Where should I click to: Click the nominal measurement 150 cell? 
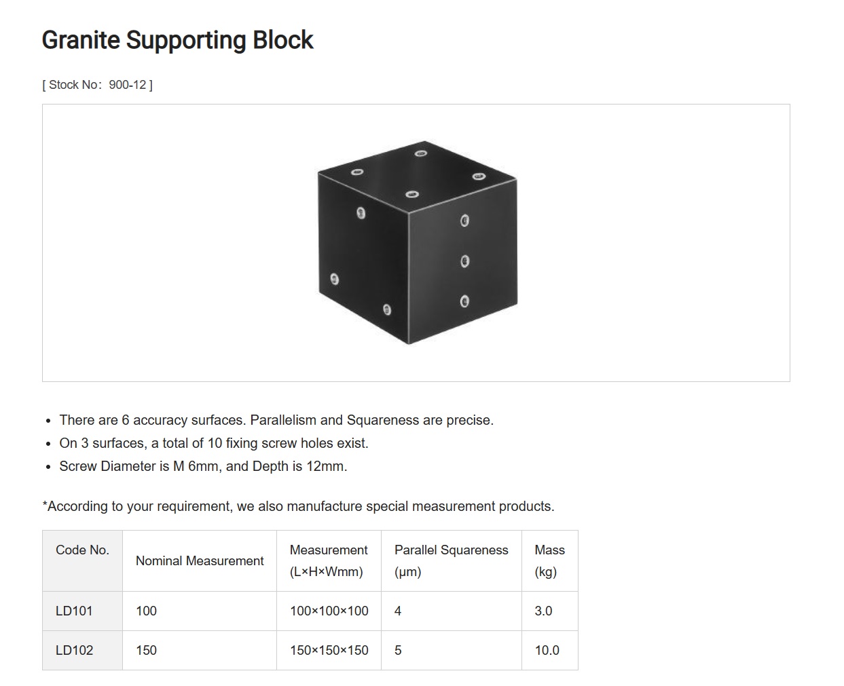[x=200, y=650]
